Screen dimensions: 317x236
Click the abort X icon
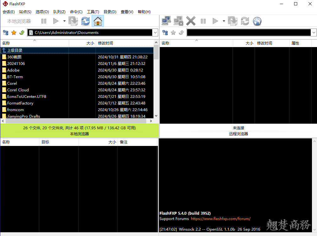[x=191, y=21]
